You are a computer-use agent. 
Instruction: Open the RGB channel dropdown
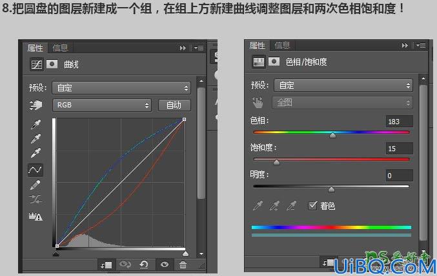pos(102,106)
